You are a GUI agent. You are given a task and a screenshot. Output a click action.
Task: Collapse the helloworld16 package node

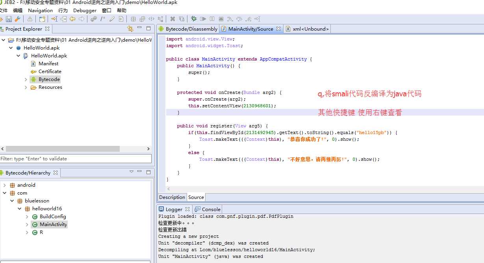pyautogui.click(x=20, y=209)
